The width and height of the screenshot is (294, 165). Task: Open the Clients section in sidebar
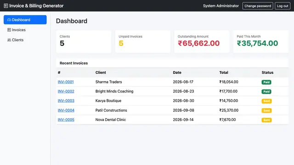pos(25,40)
